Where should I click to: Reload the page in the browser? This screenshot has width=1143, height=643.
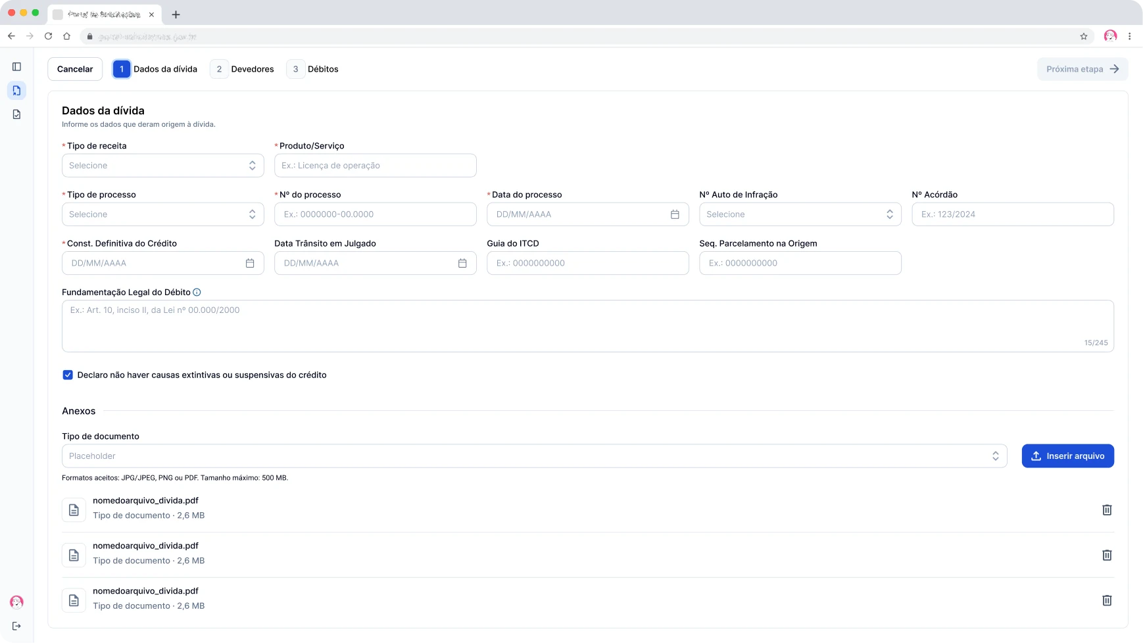[x=48, y=36]
